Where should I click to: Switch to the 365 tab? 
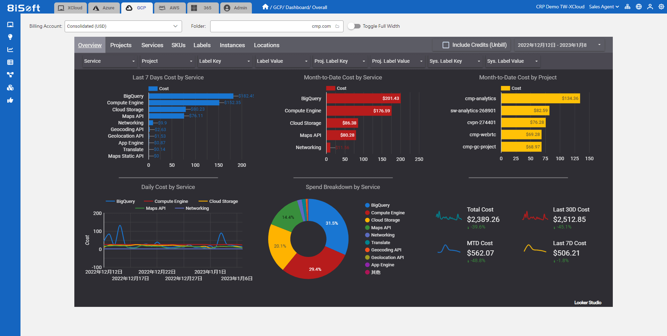pyautogui.click(x=203, y=8)
